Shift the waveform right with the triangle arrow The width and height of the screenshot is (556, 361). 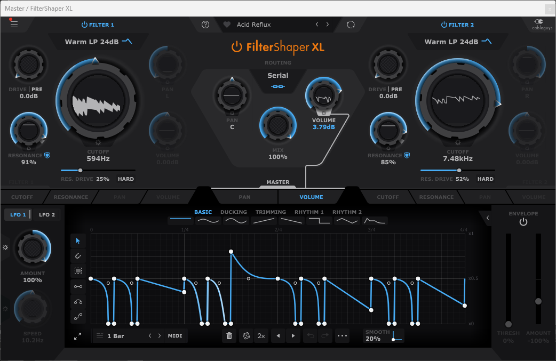(293, 336)
